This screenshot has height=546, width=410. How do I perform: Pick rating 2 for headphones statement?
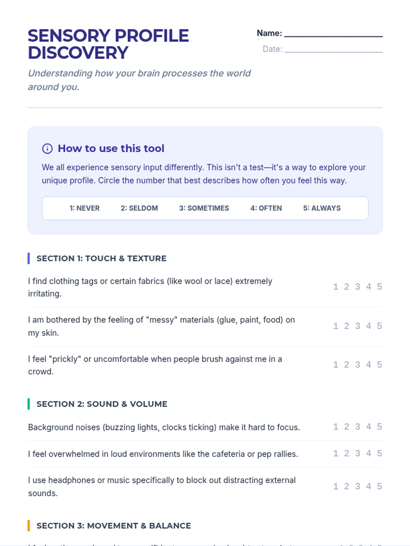(346, 486)
